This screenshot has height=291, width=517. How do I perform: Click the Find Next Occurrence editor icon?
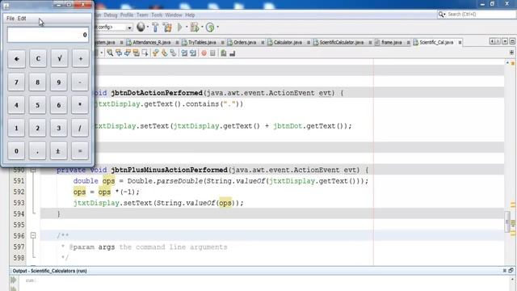click(x=128, y=53)
